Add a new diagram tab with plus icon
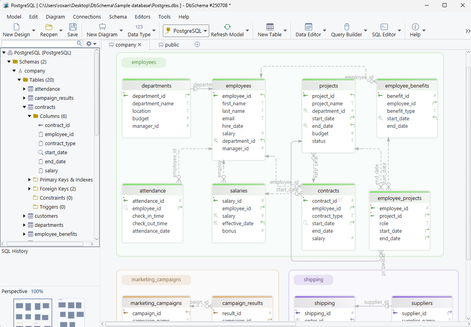The height and width of the screenshot is (327, 471). (x=197, y=45)
